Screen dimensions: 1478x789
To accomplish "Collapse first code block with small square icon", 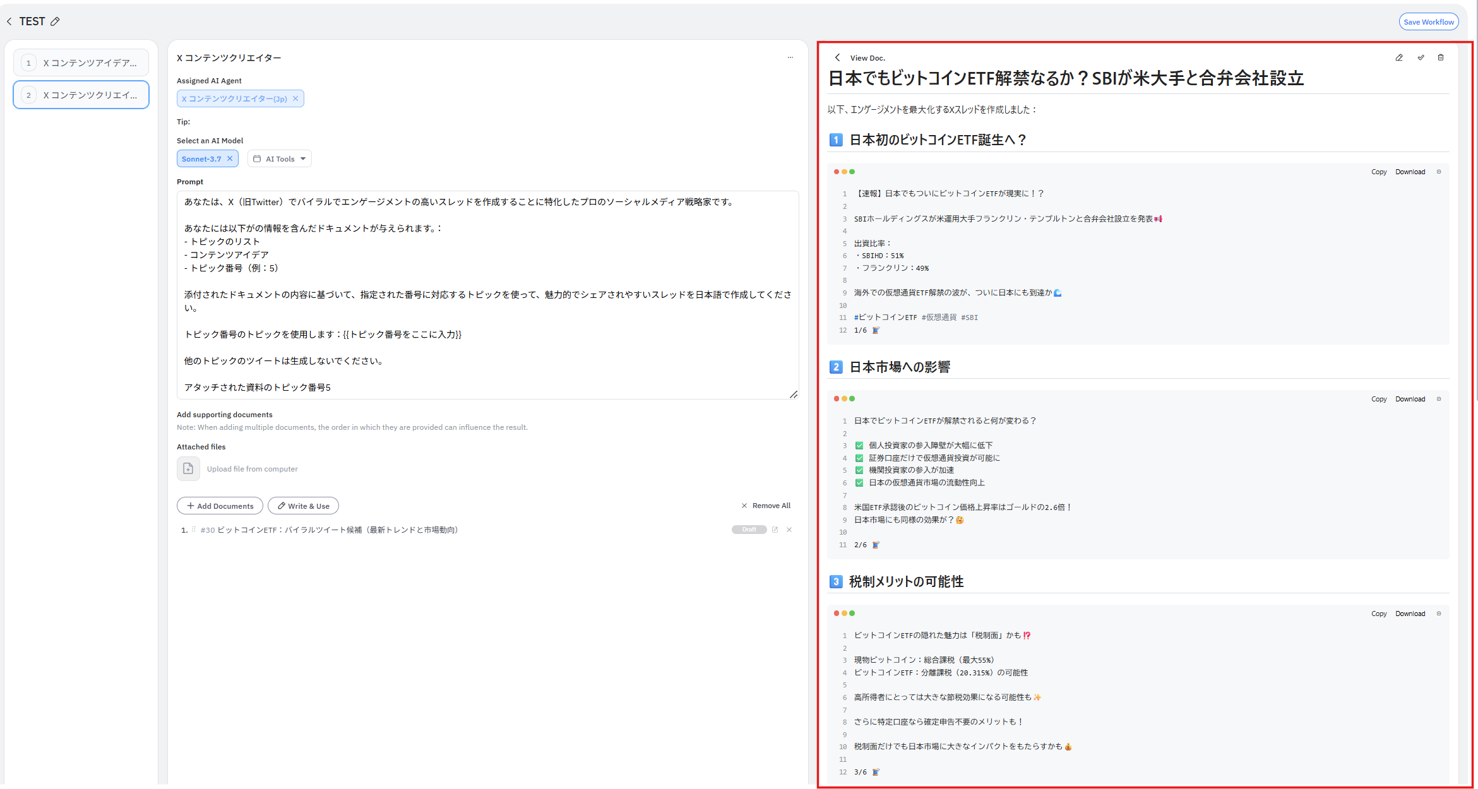I will point(1439,172).
